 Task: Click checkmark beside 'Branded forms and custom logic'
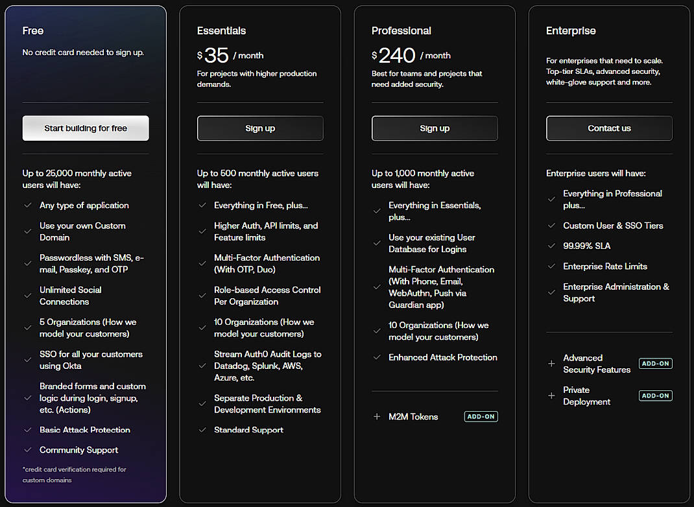(x=27, y=397)
